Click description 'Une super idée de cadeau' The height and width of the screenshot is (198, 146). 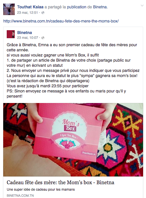(x=41, y=189)
